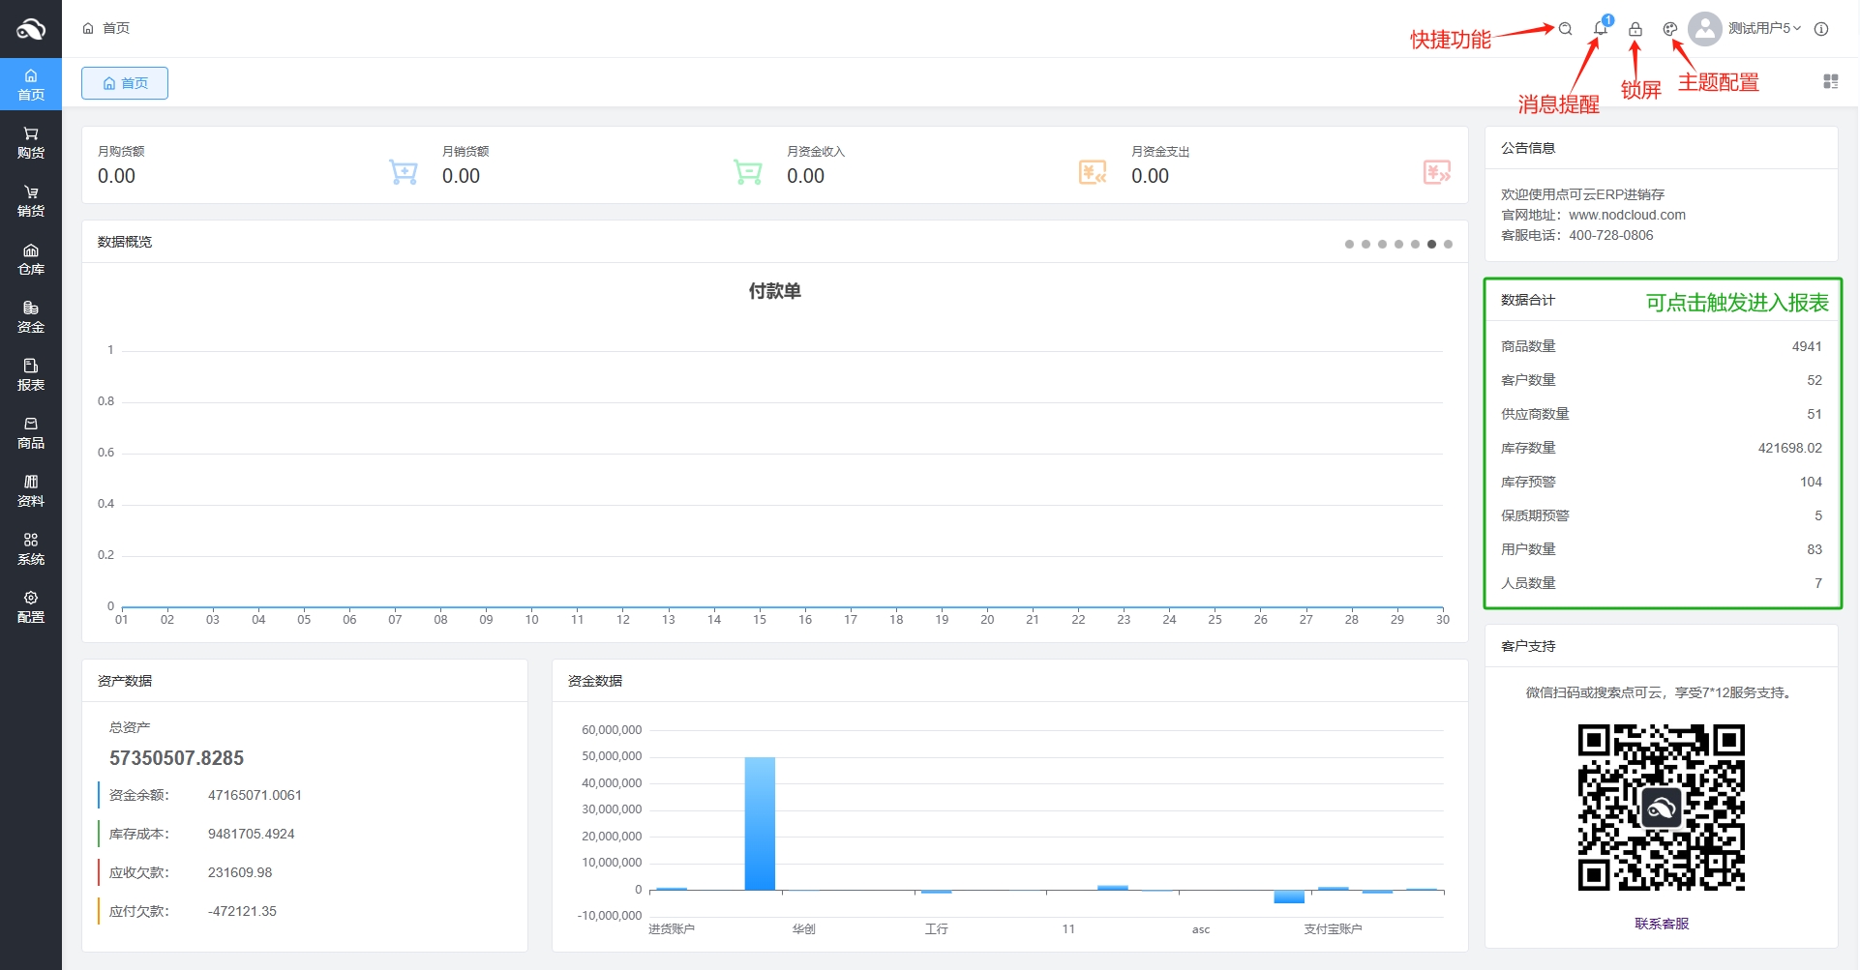Screen dimensions: 1860x970
Task: Click the 库存数量 row showing 421698.02
Action: tap(1662, 448)
